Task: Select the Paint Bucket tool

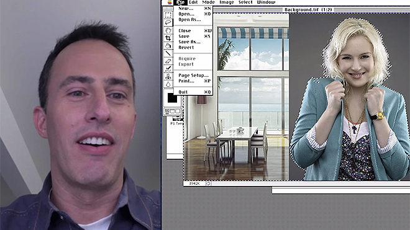Action: tap(168, 46)
